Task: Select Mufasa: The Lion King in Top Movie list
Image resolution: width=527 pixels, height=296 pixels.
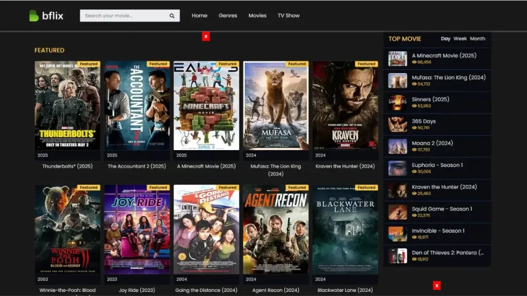Action: (x=437, y=81)
